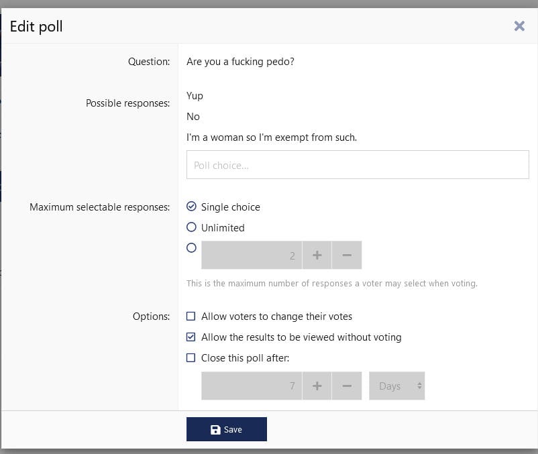Image resolution: width=538 pixels, height=454 pixels.
Task: Click the close-after number field showing 7
Action: tap(252, 386)
